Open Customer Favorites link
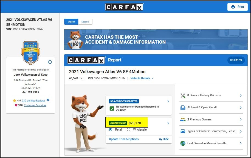Screen dimensions: 251x158 pos(35,105)
